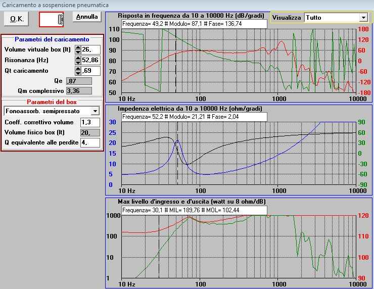
Task: Click the frequency response readout 'Frequenza= 49,2'
Action: 194,24
